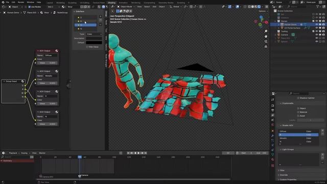This screenshot has width=327, height=184.
Task: Collapse the Human collection in the outliner
Action: 275,21
